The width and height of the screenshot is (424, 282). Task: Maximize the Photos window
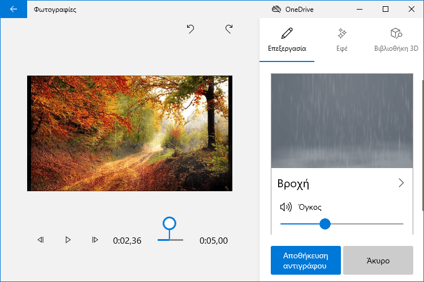point(386,9)
